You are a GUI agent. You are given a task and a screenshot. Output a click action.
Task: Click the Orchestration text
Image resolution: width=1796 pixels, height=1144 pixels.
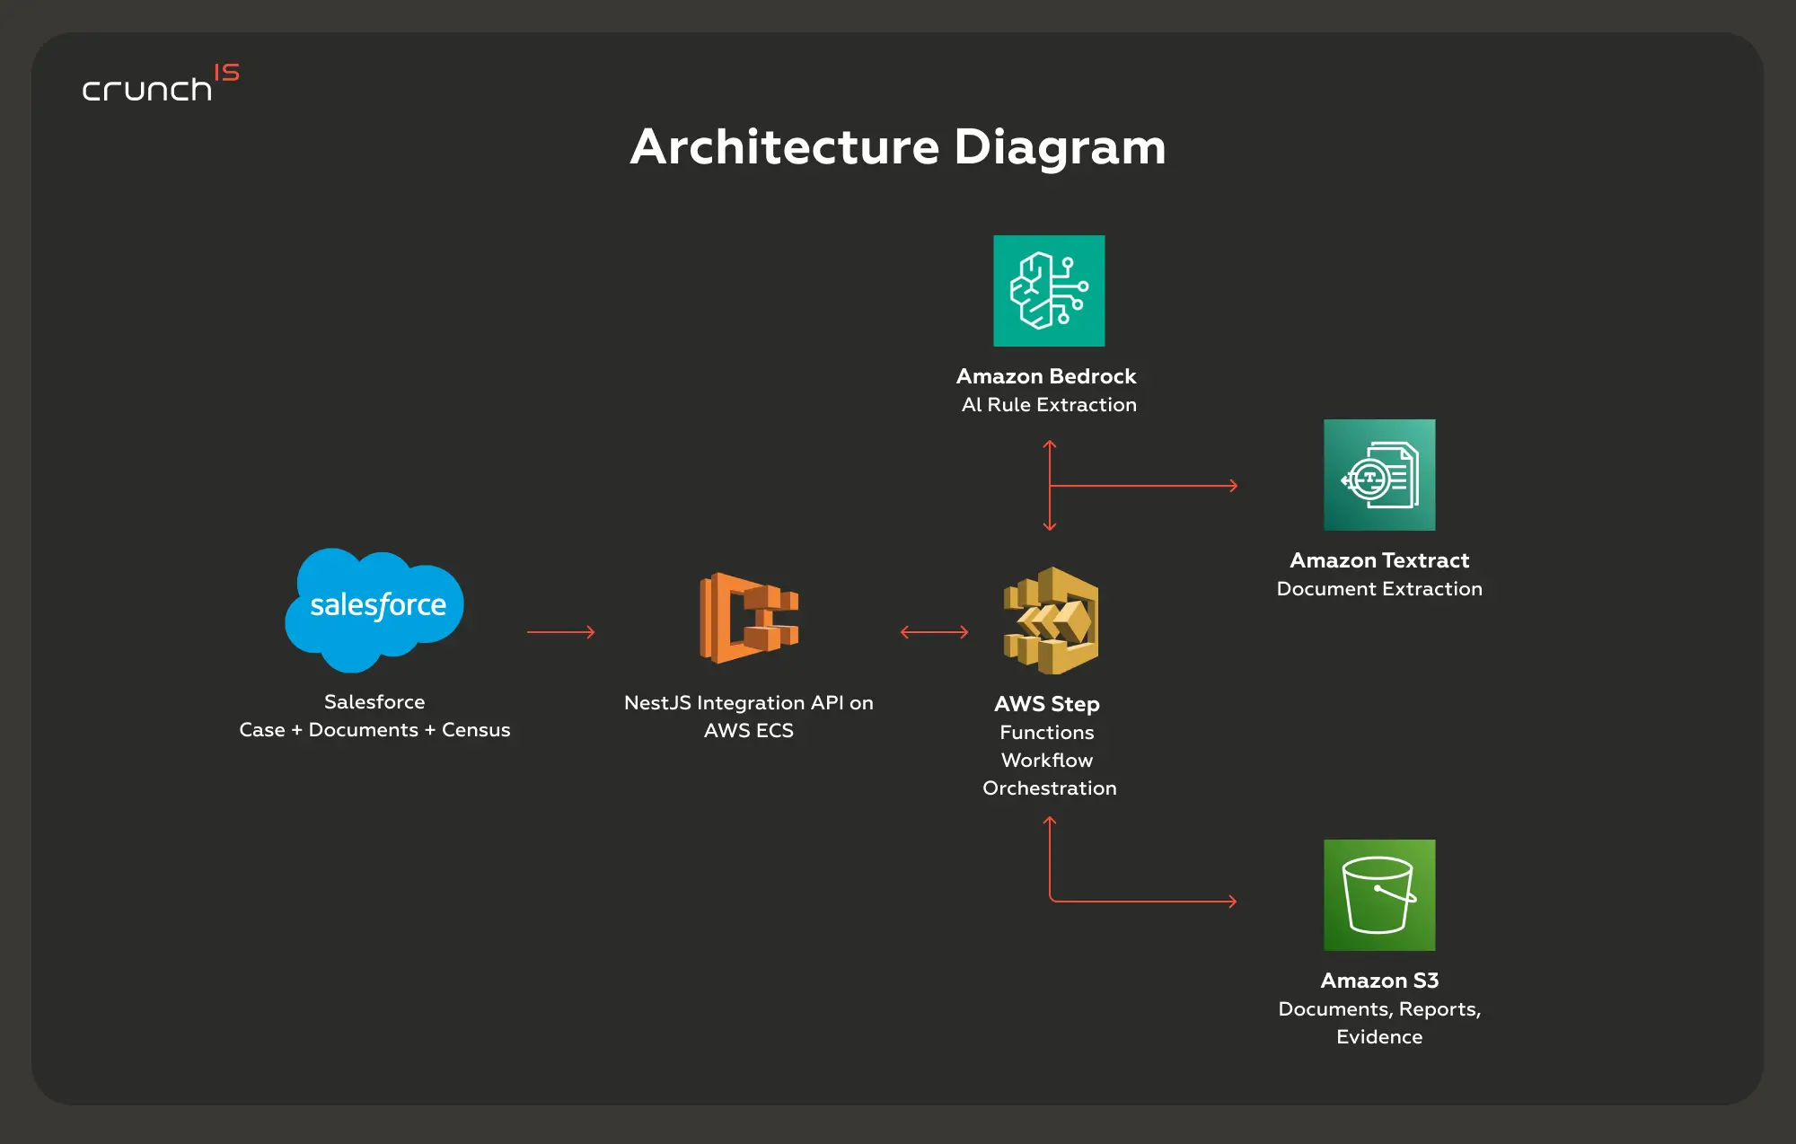click(x=1050, y=788)
